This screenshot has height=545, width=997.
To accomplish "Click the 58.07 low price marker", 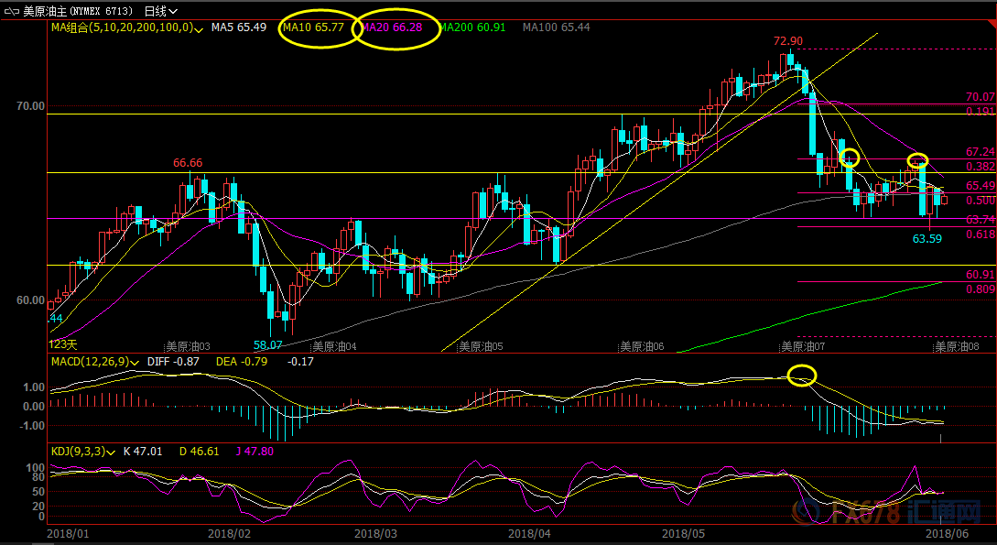I will pos(268,345).
